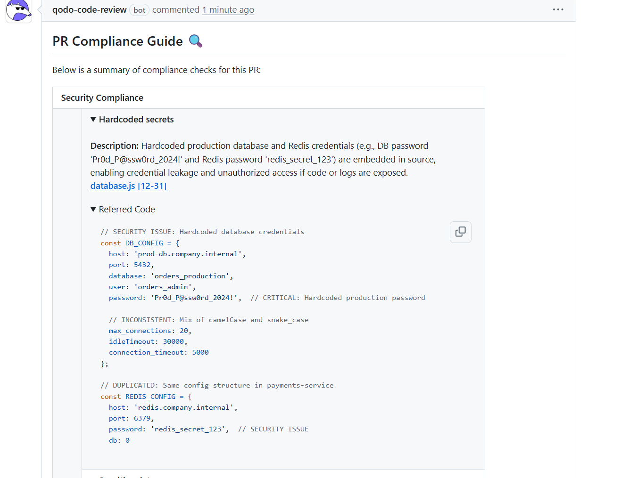621x478 pixels.
Task: Copy the code snippet using the copy icon
Action: point(460,232)
